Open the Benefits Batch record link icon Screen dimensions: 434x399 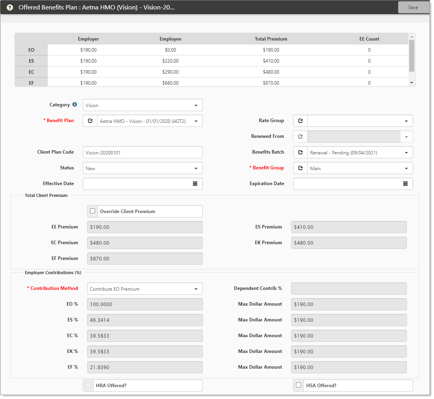pos(300,152)
